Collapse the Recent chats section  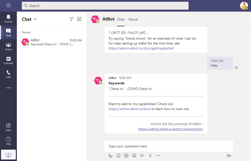(x=19, y=32)
